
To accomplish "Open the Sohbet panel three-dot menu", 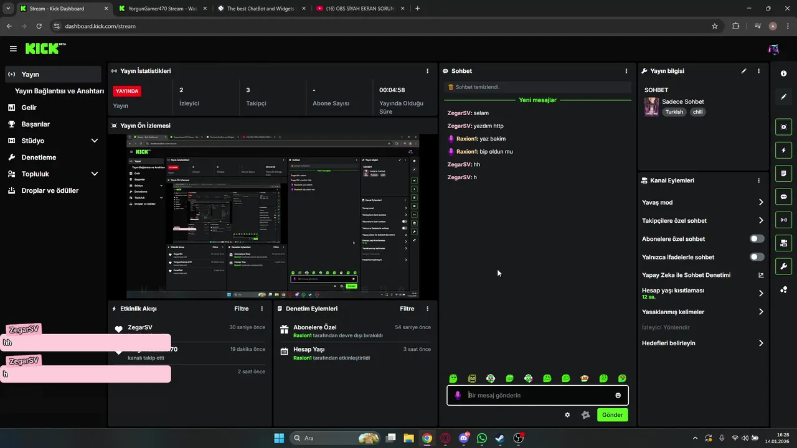I will coord(626,71).
